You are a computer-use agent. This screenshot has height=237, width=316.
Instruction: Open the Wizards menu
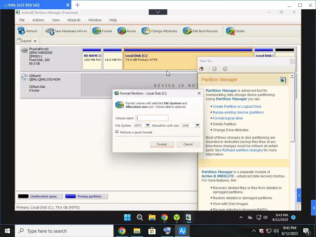(x=74, y=20)
